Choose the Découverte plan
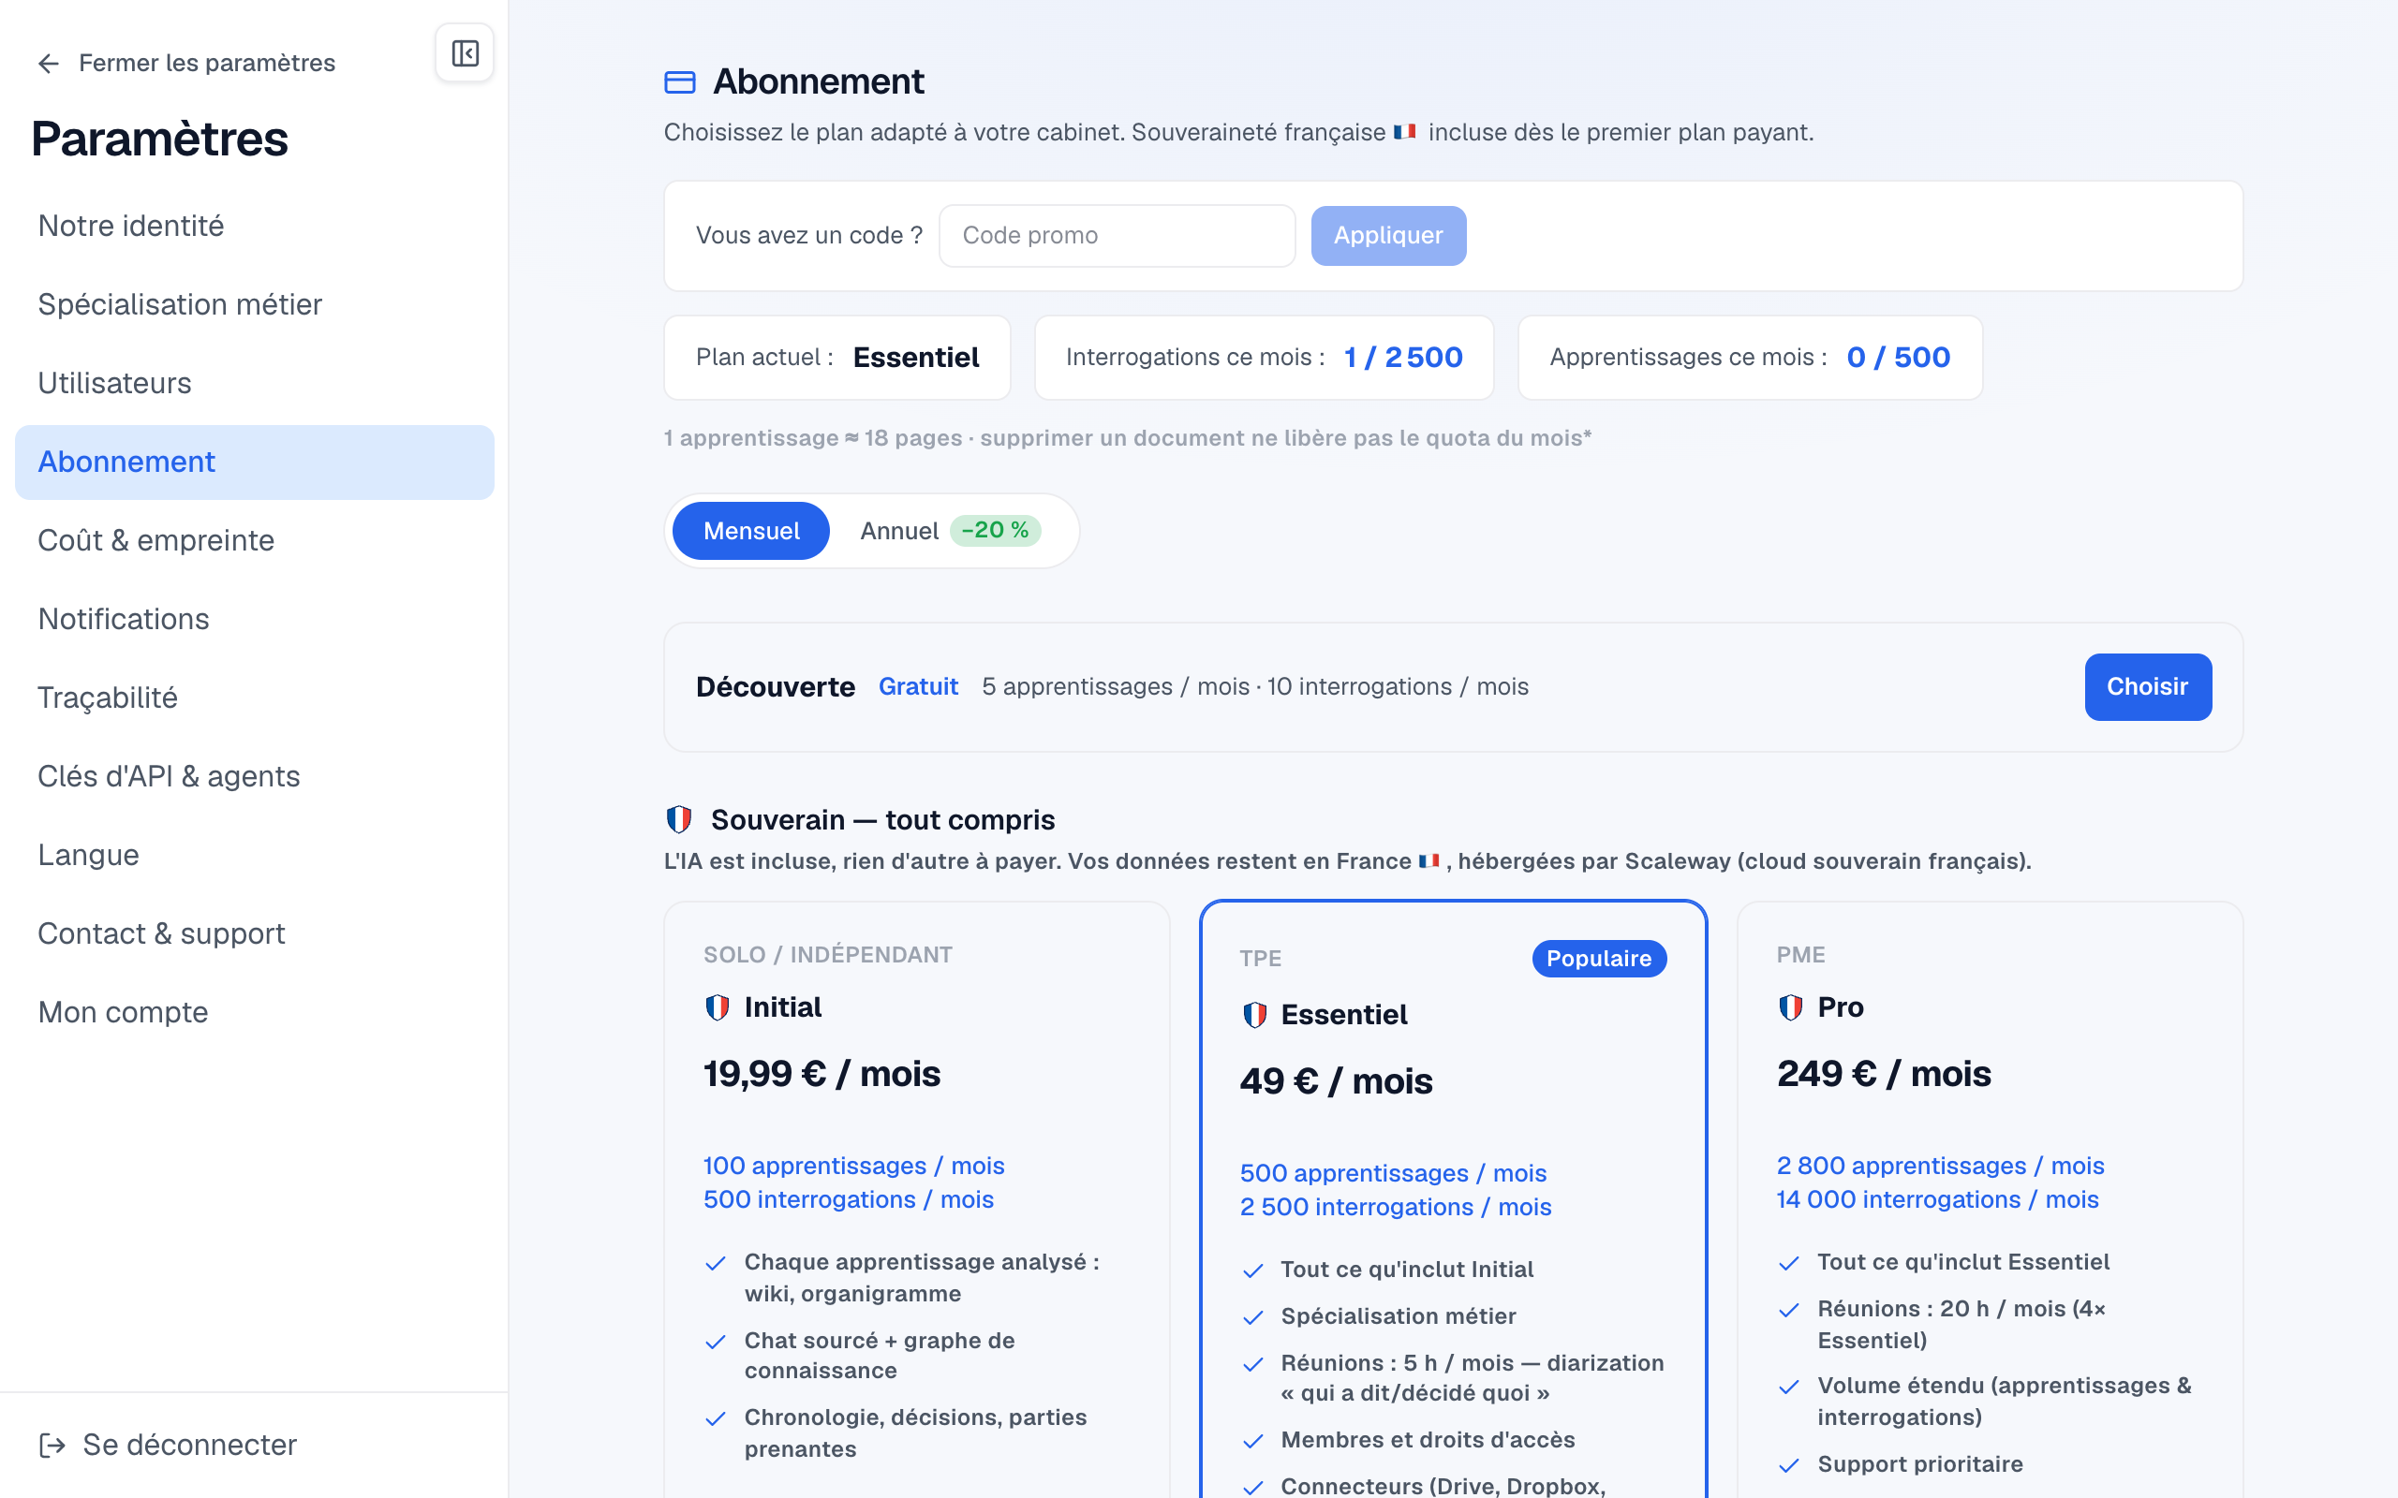This screenshot has height=1498, width=2398. (x=2147, y=686)
